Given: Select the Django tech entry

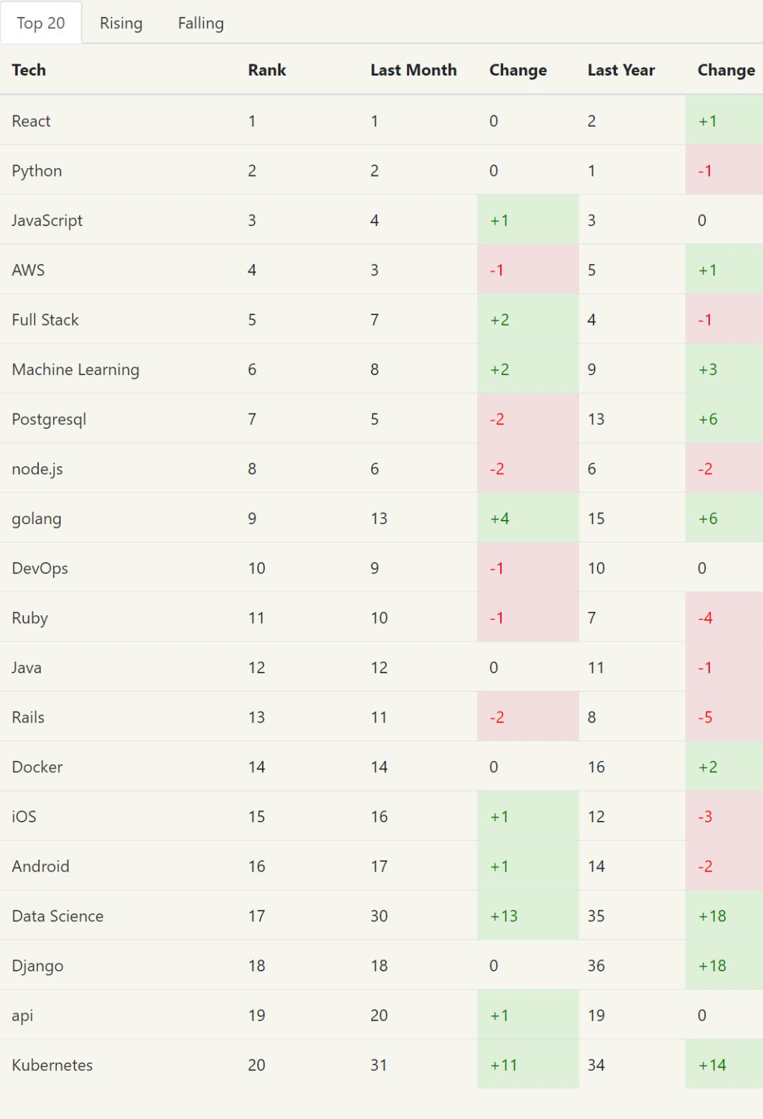Looking at the screenshot, I should [x=37, y=966].
